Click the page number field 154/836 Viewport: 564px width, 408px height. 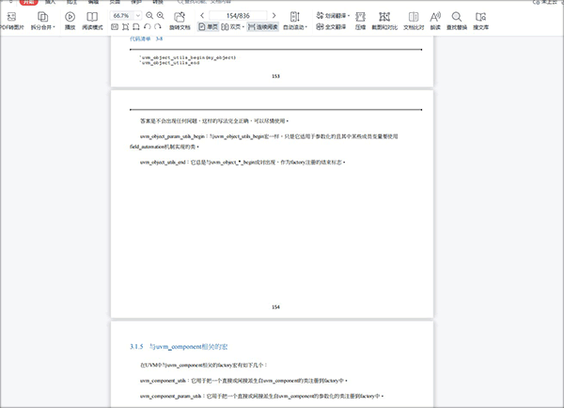point(238,15)
